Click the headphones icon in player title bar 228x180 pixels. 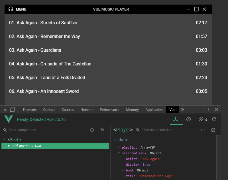coord(11,9)
